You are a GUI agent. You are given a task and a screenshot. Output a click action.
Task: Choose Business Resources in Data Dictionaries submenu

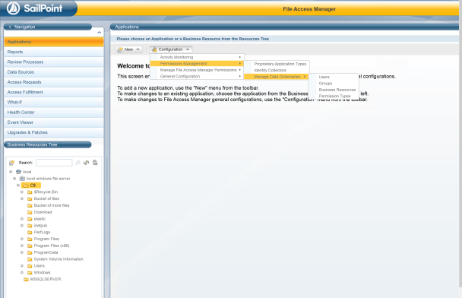tap(334, 90)
